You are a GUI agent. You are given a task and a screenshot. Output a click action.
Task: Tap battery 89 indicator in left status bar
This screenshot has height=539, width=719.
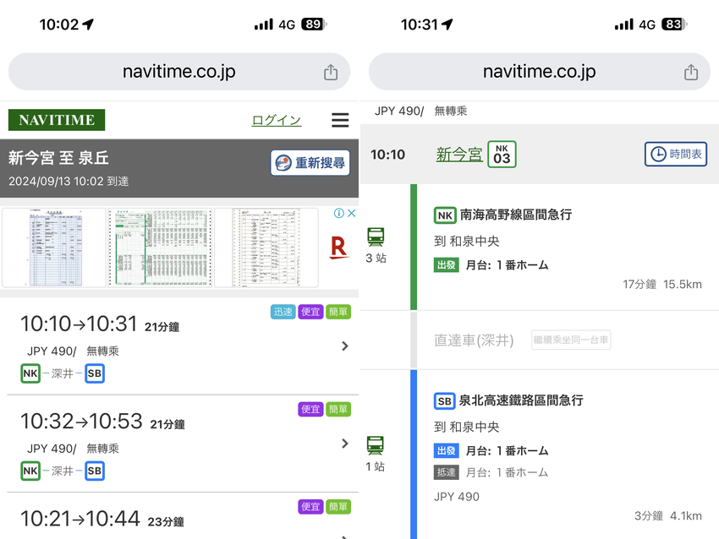coord(314,24)
